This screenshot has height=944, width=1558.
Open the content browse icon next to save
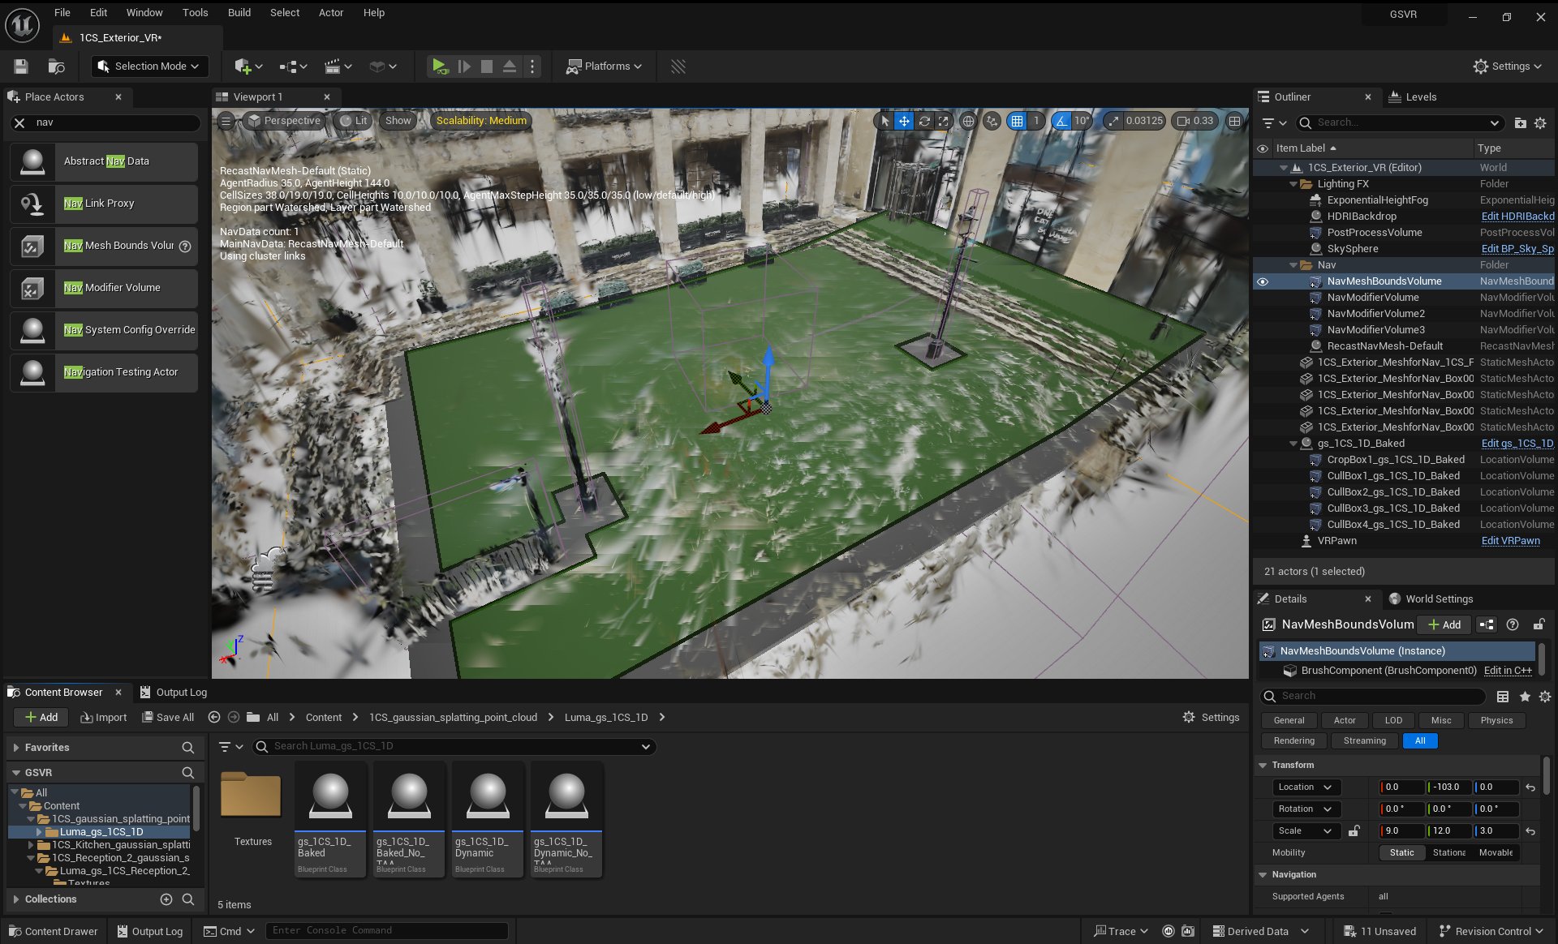pos(56,67)
